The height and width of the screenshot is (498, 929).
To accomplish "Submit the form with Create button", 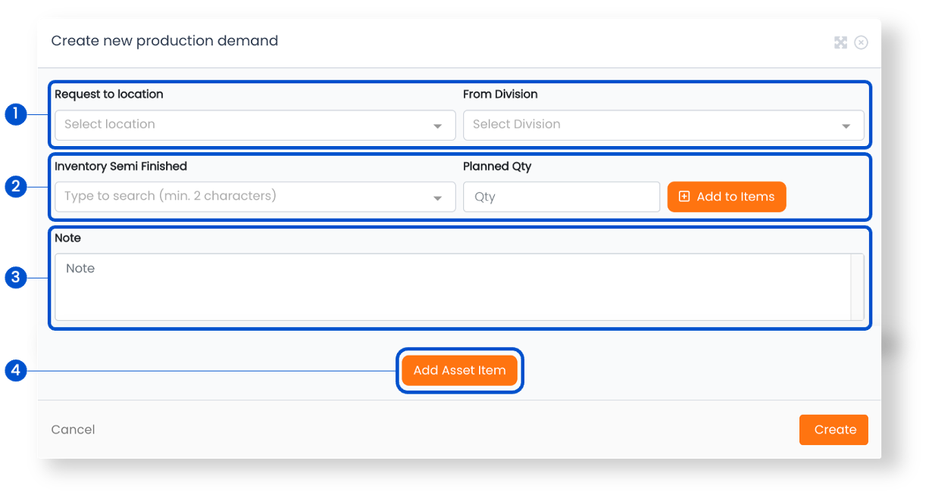I will (x=834, y=430).
